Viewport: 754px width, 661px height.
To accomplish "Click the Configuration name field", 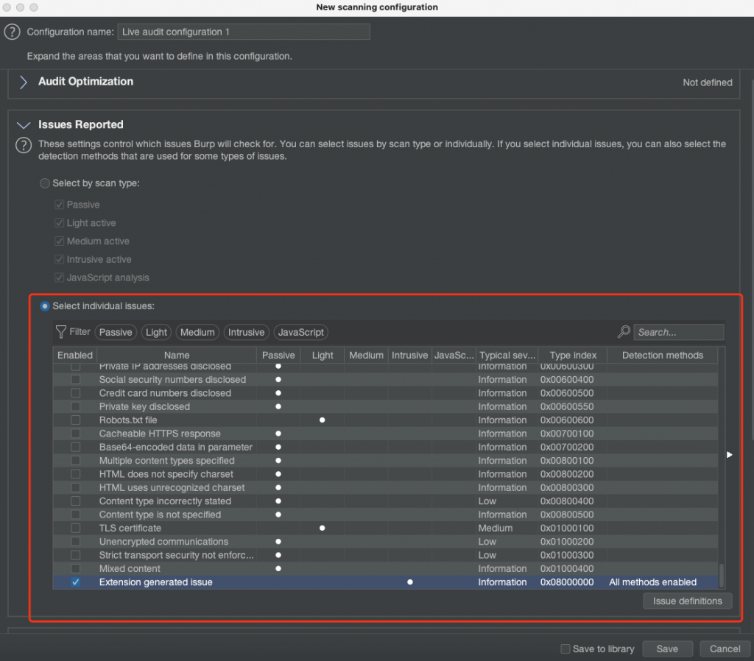I will coord(244,32).
